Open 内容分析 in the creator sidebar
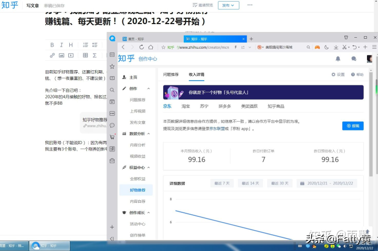This screenshot has width=378, height=251. [x=138, y=145]
